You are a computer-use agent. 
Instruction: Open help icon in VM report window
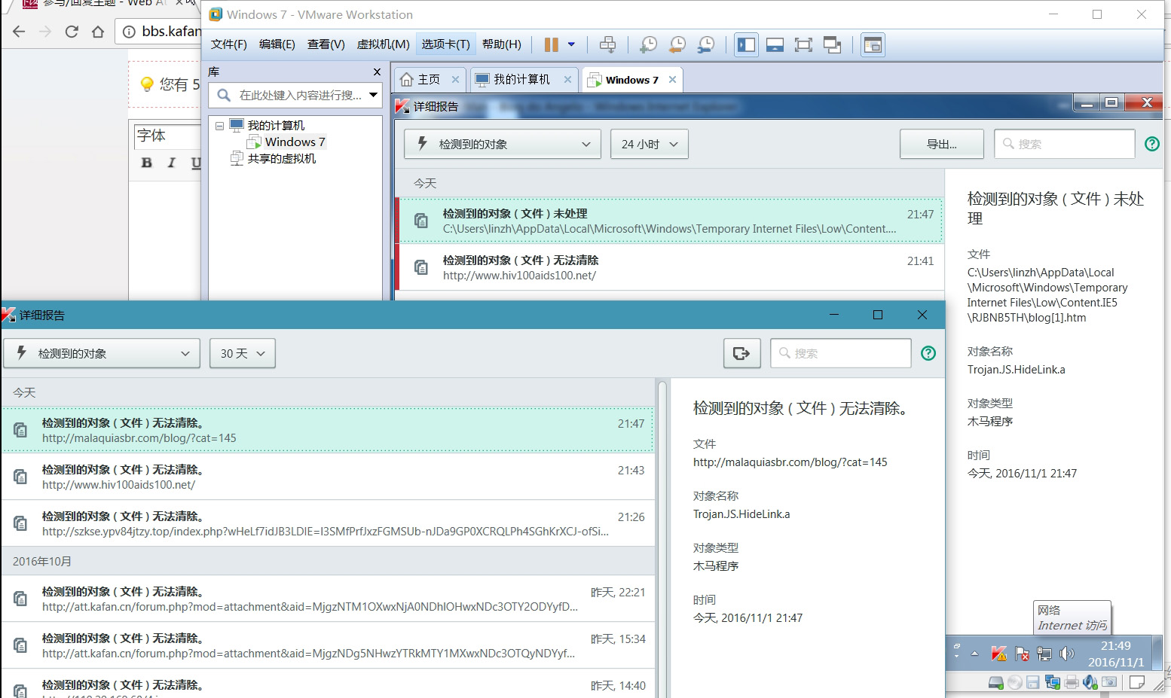coord(1152,144)
